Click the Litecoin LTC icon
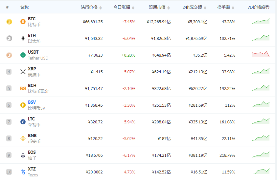 [x=23, y=122]
